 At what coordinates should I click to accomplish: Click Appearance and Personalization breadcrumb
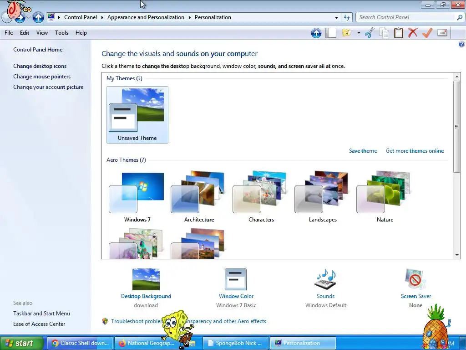[x=146, y=17]
